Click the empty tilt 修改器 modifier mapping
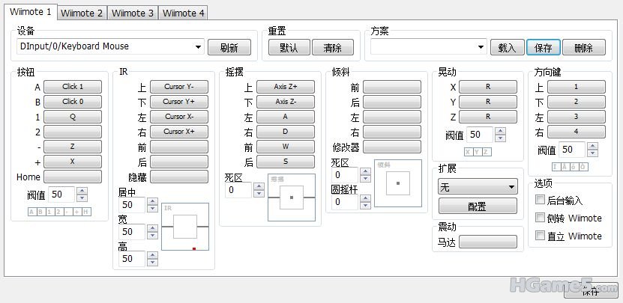The height and width of the screenshot is (303, 623). pos(392,147)
